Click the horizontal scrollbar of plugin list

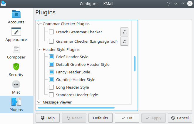(76, 108)
